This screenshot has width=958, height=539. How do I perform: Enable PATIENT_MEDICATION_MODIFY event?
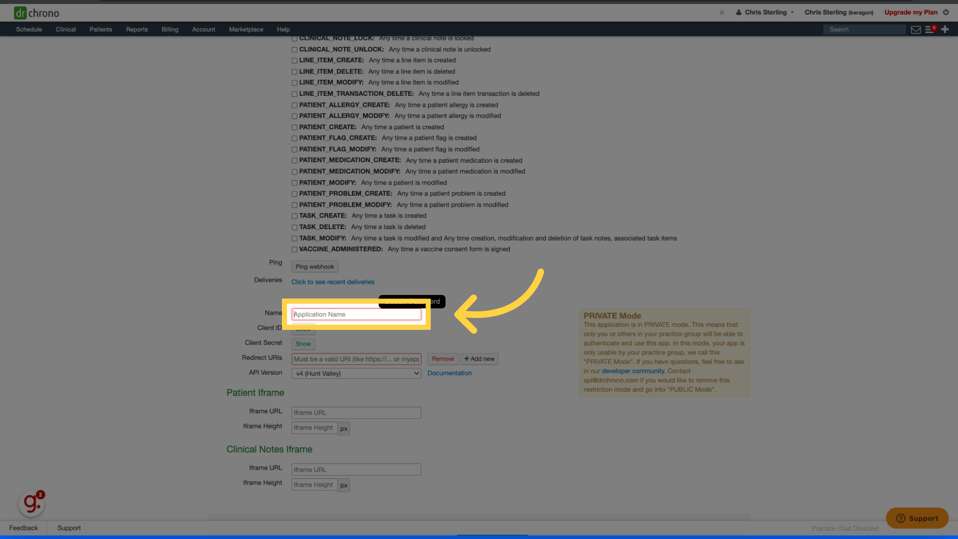294,172
